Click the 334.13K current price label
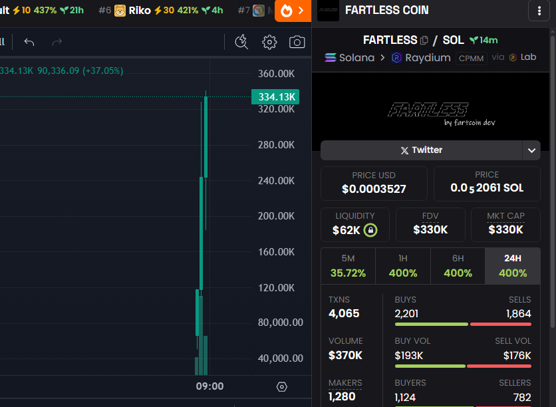This screenshot has height=407, width=556. (275, 97)
